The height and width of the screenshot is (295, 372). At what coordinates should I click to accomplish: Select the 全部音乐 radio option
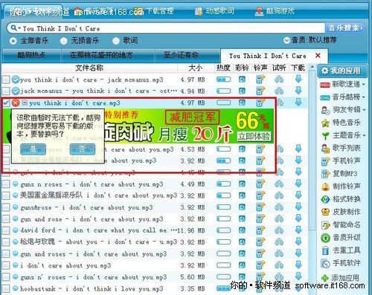(x=13, y=41)
